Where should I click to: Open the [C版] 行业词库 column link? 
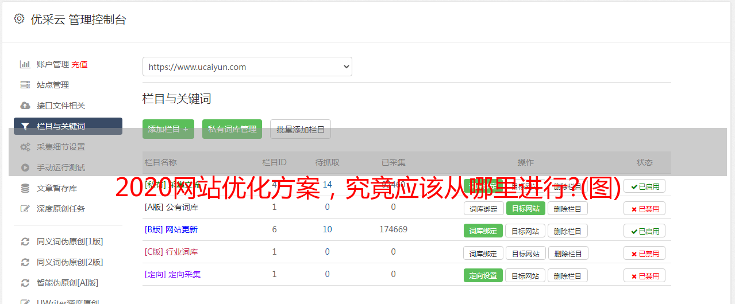click(x=171, y=252)
